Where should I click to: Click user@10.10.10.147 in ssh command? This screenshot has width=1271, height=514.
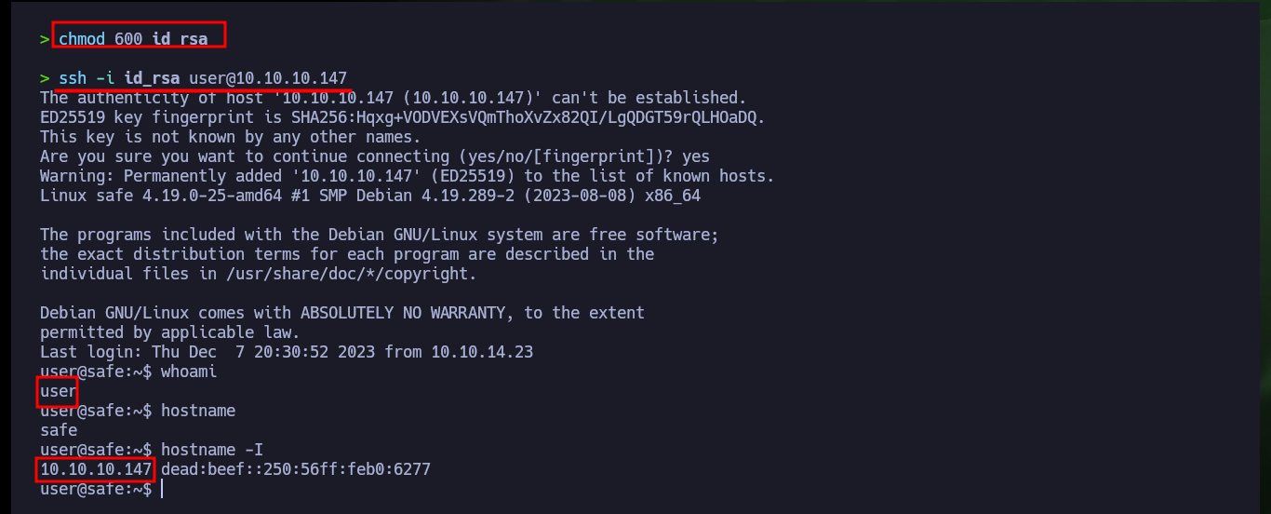tap(268, 78)
